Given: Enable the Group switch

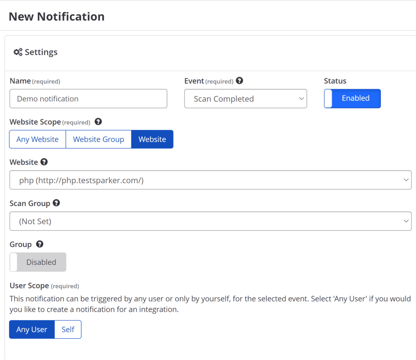Looking at the screenshot, I should click(37, 262).
